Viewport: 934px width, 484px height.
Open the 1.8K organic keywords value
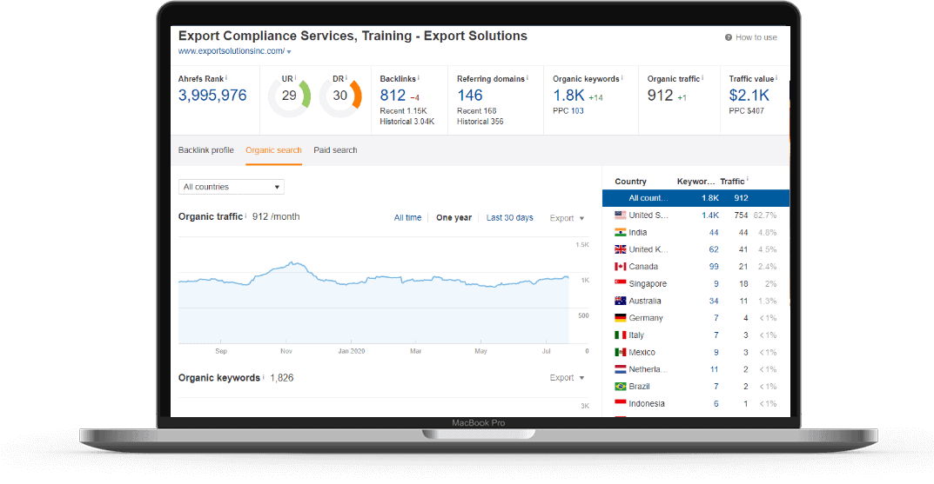[x=569, y=95]
